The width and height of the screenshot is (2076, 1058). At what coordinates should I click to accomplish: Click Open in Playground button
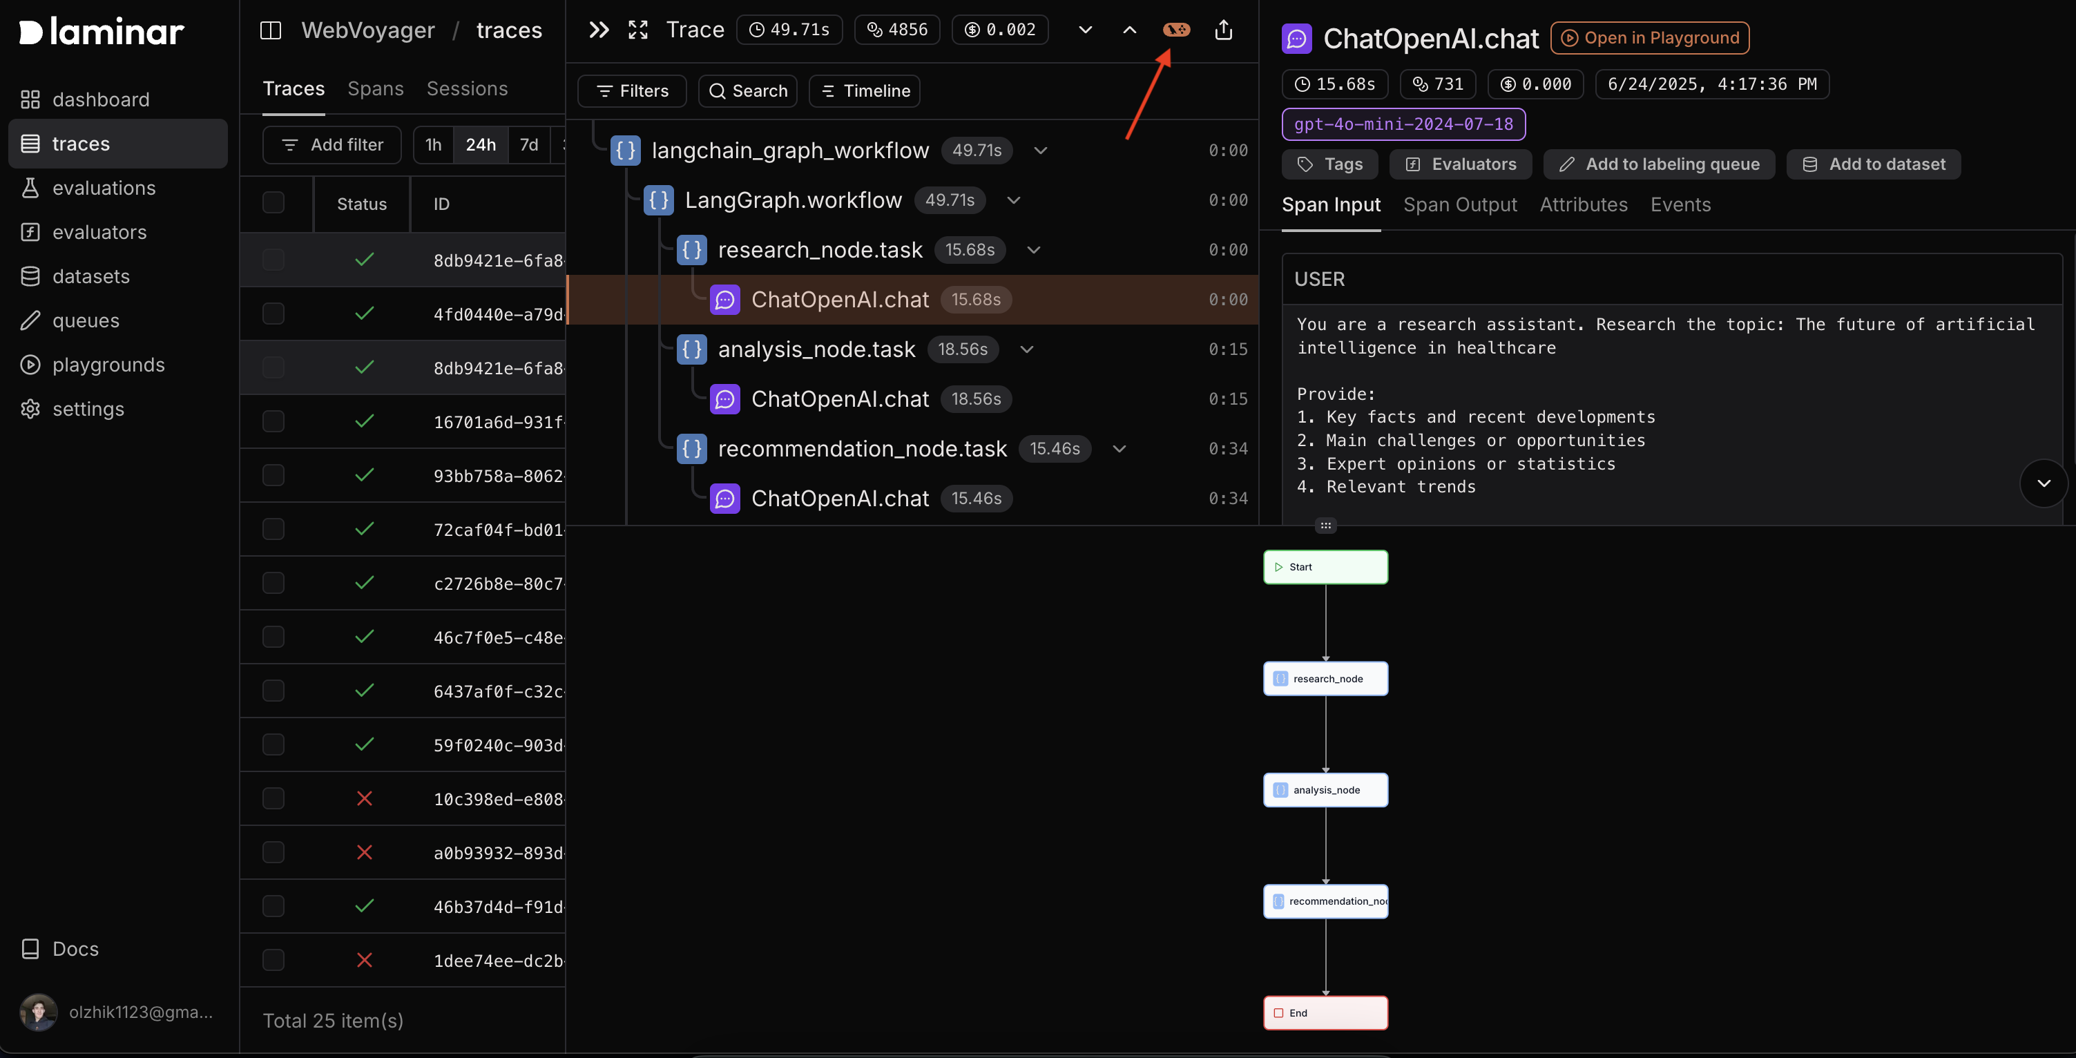pyautogui.click(x=1650, y=38)
